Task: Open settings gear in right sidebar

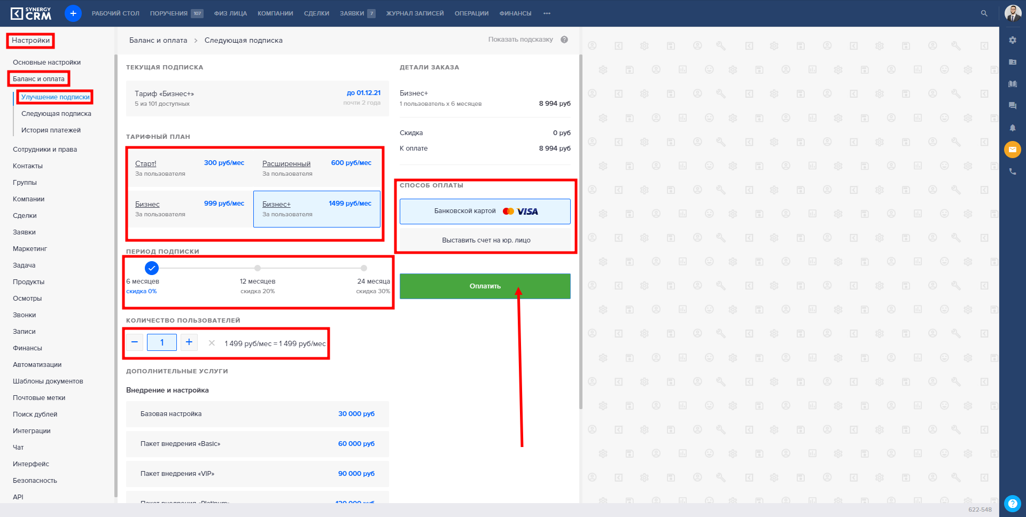Action: click(1013, 40)
